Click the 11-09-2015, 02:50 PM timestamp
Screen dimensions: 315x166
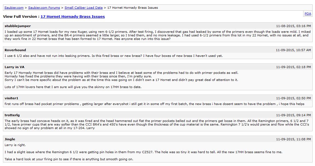(293, 98)
